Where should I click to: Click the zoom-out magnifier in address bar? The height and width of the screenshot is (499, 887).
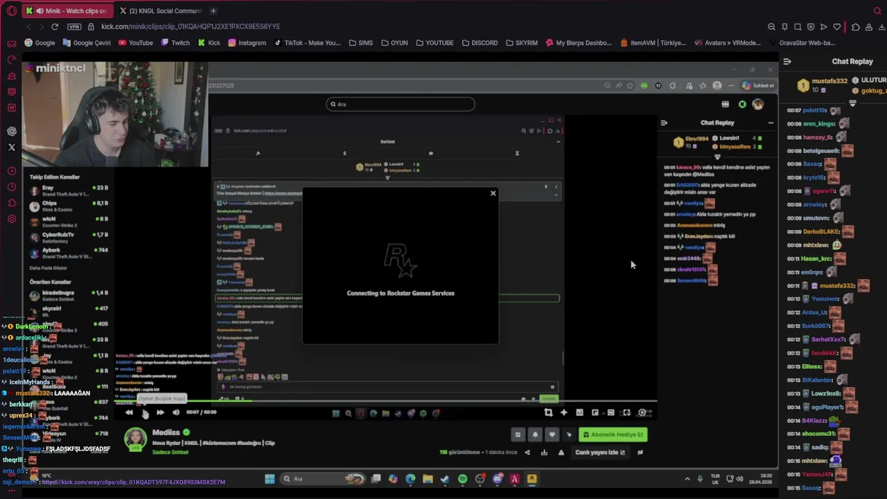pos(771,26)
